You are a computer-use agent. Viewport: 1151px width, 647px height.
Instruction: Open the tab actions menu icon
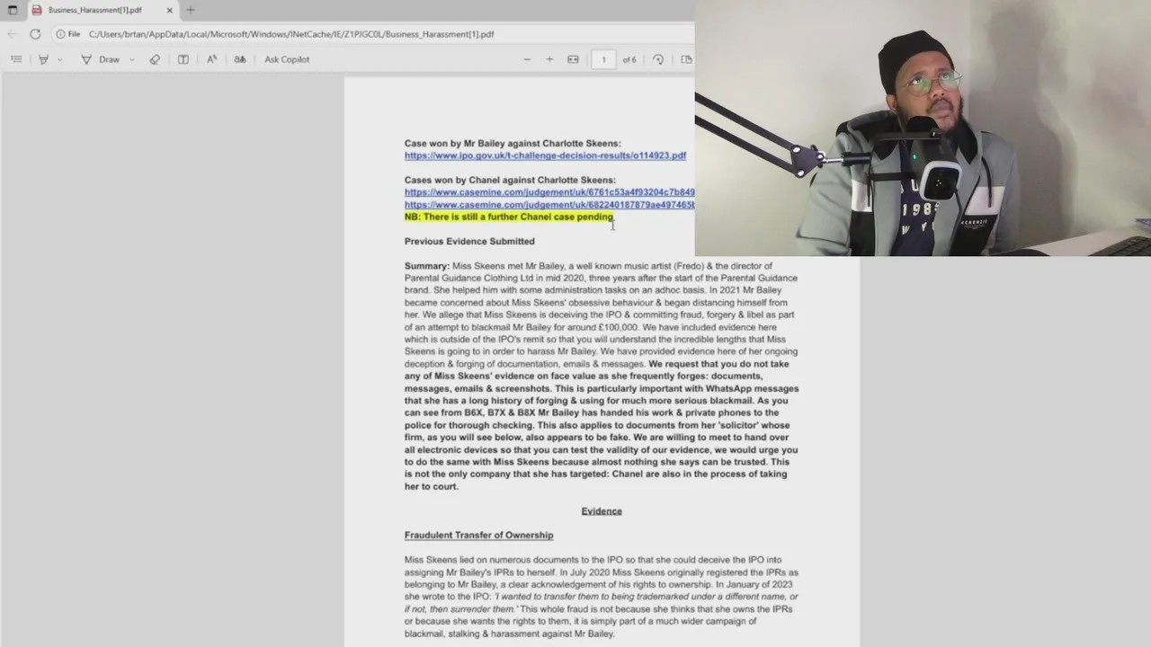tap(13, 10)
